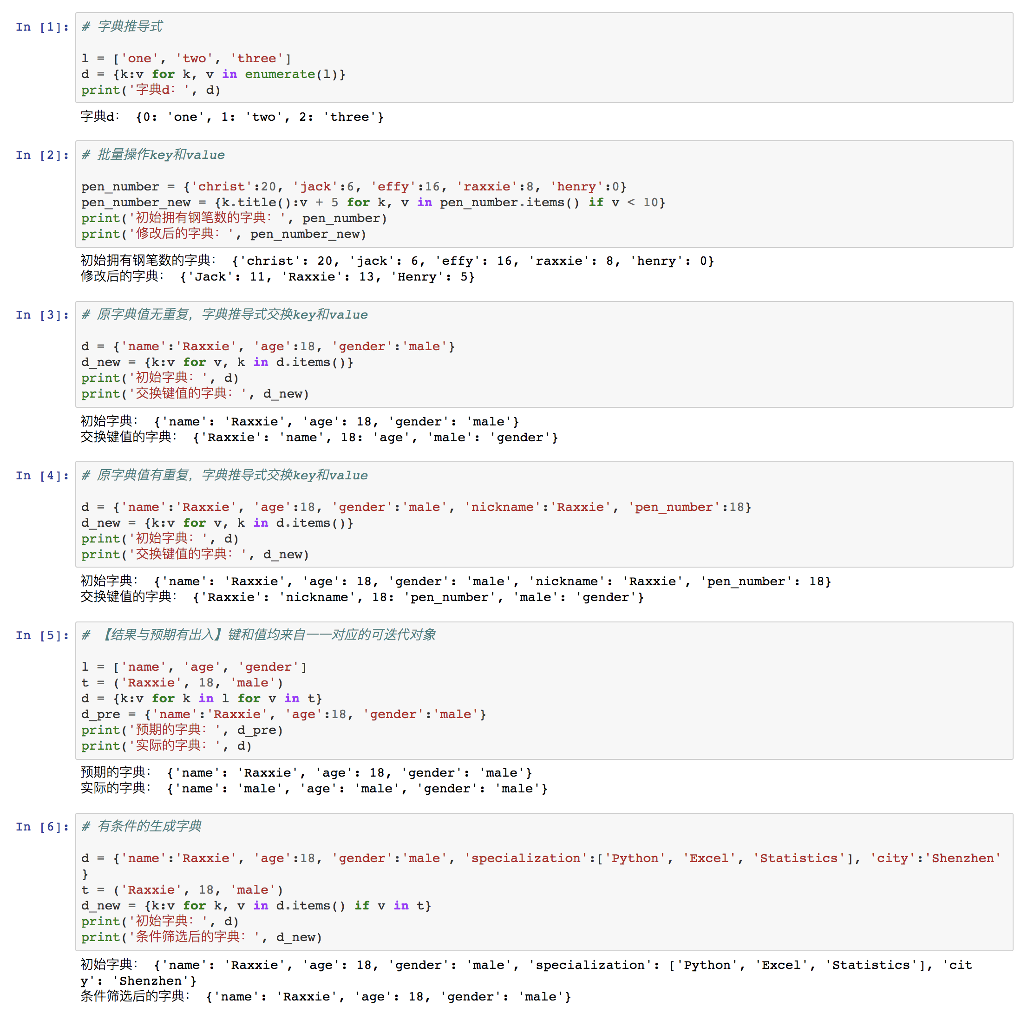Screen dimensions: 1021x1020
Task: Click the output of cell 1
Action: coord(232,117)
